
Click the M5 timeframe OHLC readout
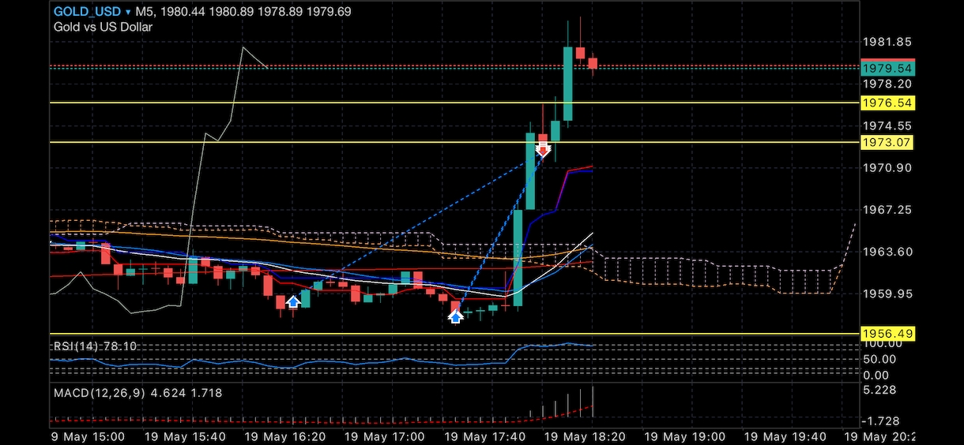click(x=243, y=12)
